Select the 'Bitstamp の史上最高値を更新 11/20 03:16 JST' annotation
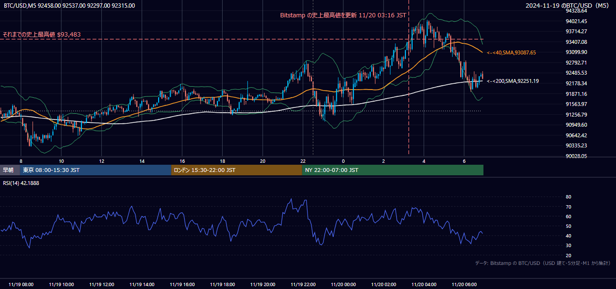This screenshot has width=616, height=289. tap(343, 15)
